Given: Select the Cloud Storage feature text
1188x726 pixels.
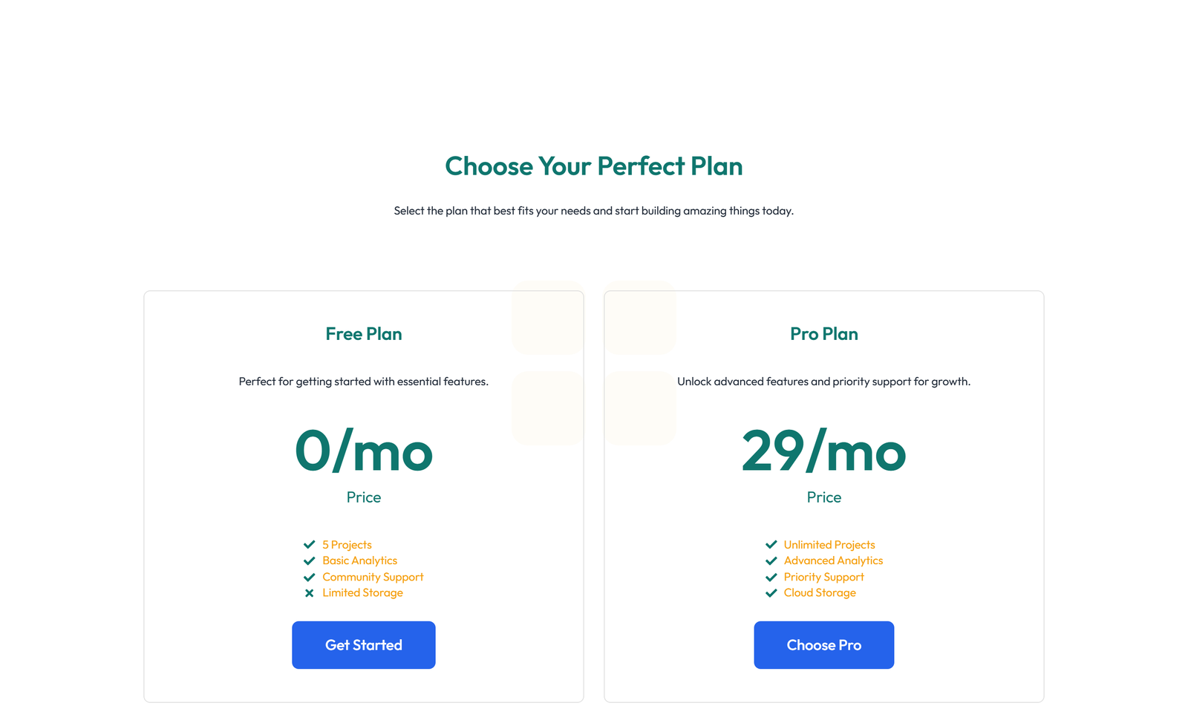Looking at the screenshot, I should click(x=820, y=592).
